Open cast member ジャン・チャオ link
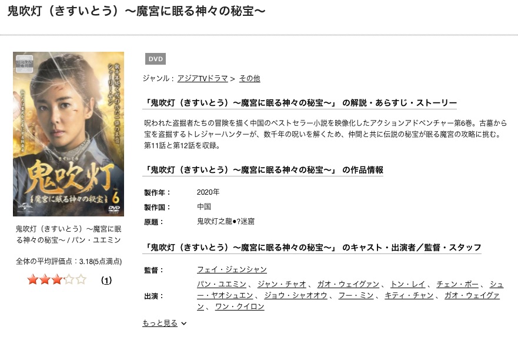 [x=282, y=284]
